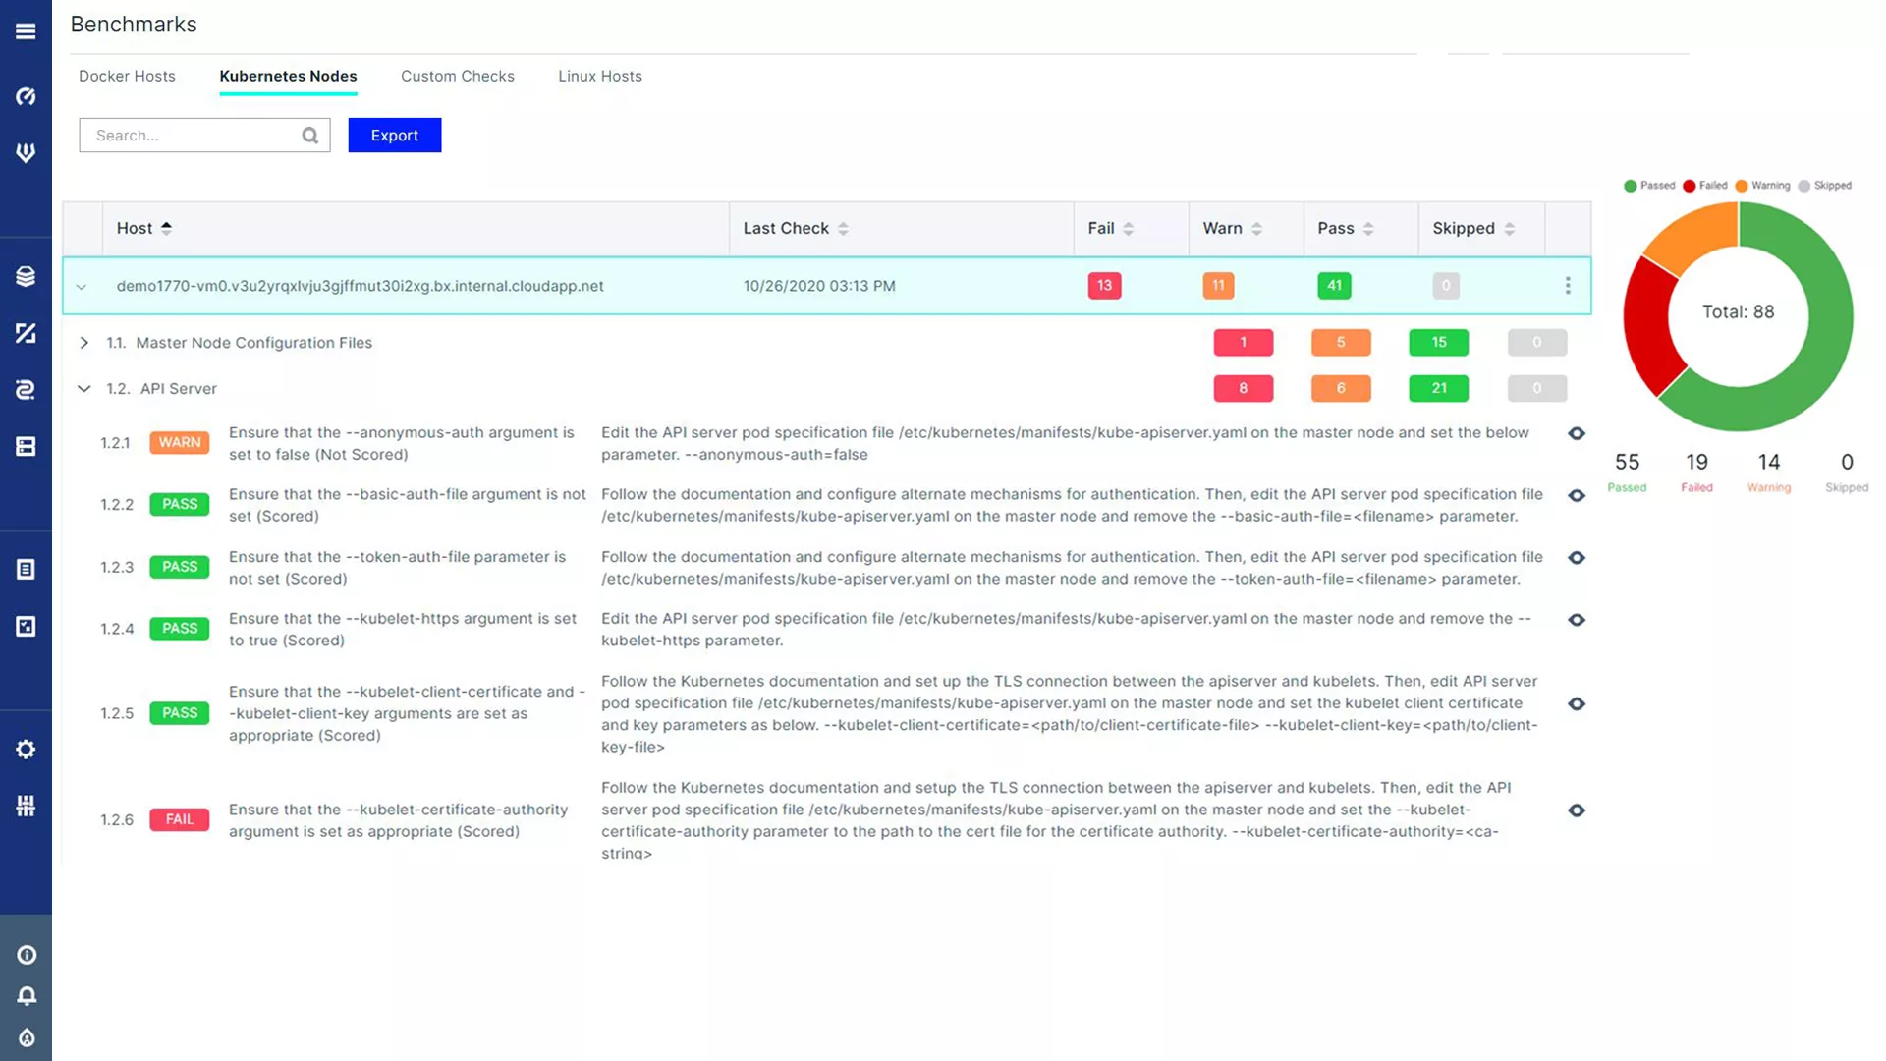Click the red failed segment of the donut chart

click(1649, 324)
